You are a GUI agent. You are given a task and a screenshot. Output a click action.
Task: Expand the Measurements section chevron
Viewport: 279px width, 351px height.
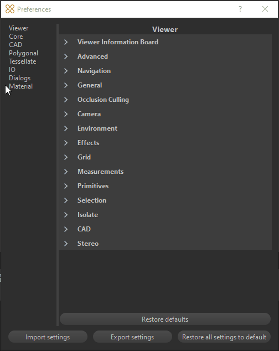66,172
